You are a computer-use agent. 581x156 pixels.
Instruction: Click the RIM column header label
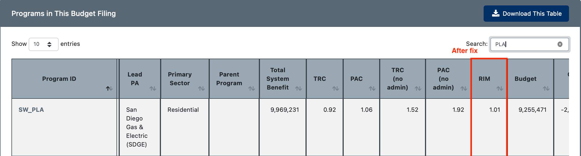(484, 79)
